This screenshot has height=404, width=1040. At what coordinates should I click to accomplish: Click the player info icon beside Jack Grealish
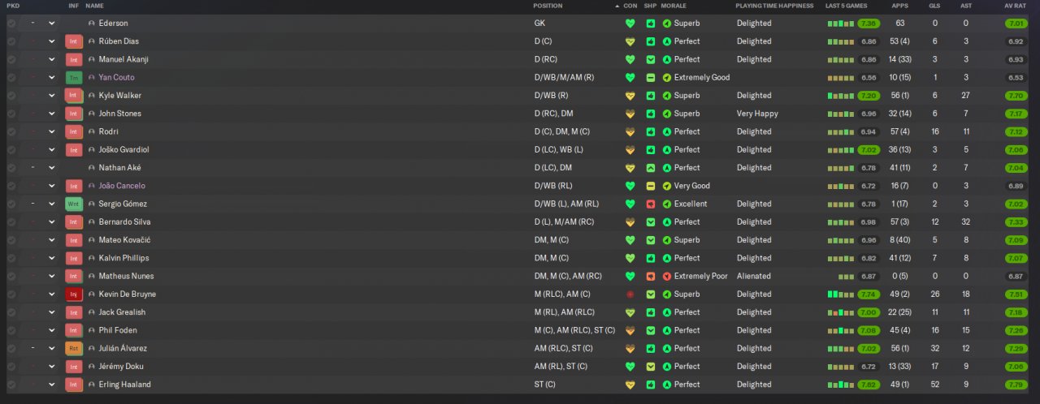tap(92, 312)
